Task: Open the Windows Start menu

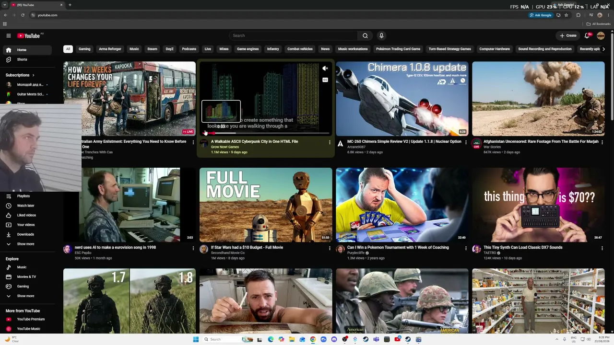Action: coord(196,339)
